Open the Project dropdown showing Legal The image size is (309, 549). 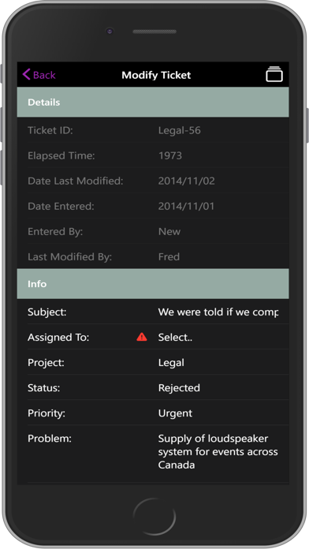pyautogui.click(x=171, y=363)
